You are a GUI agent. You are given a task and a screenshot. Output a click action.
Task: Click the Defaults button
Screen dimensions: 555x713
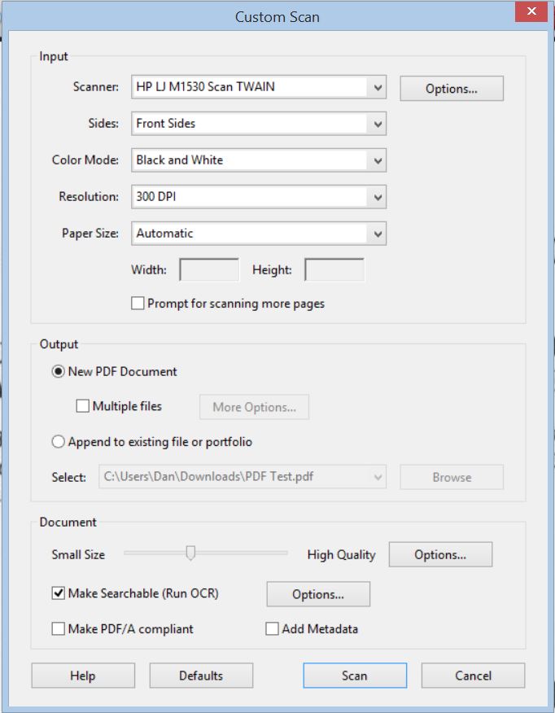tap(201, 676)
